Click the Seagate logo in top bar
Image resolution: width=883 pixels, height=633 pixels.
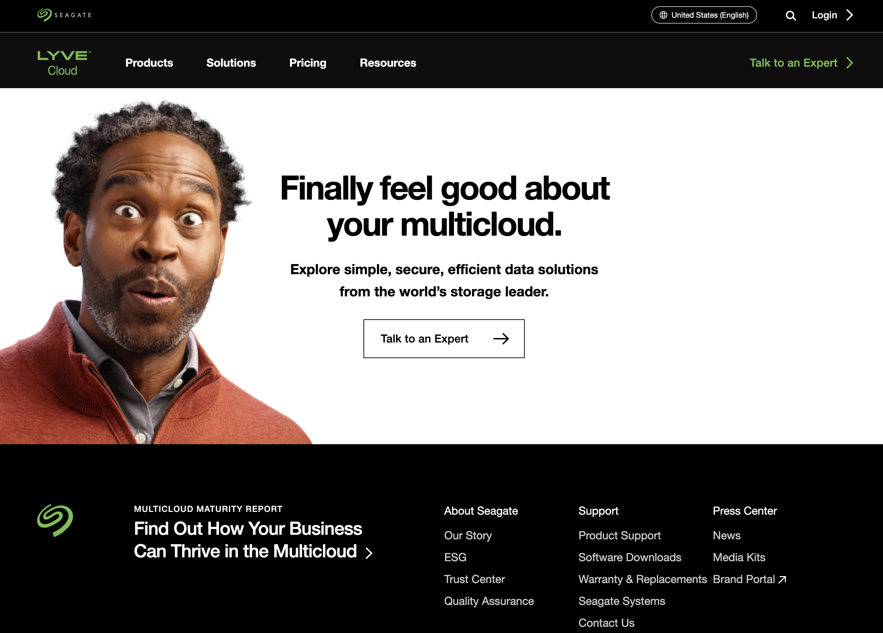(x=64, y=15)
